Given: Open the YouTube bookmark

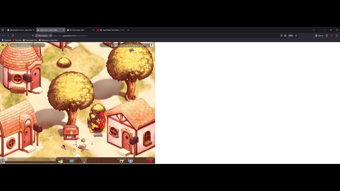Looking at the screenshot, I should [x=17, y=40].
